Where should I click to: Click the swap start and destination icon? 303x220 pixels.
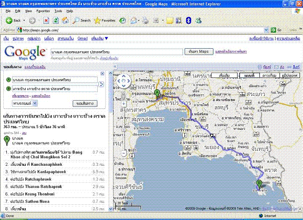[101, 84]
